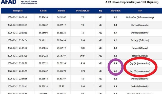Click the AFAD logo

8,2
